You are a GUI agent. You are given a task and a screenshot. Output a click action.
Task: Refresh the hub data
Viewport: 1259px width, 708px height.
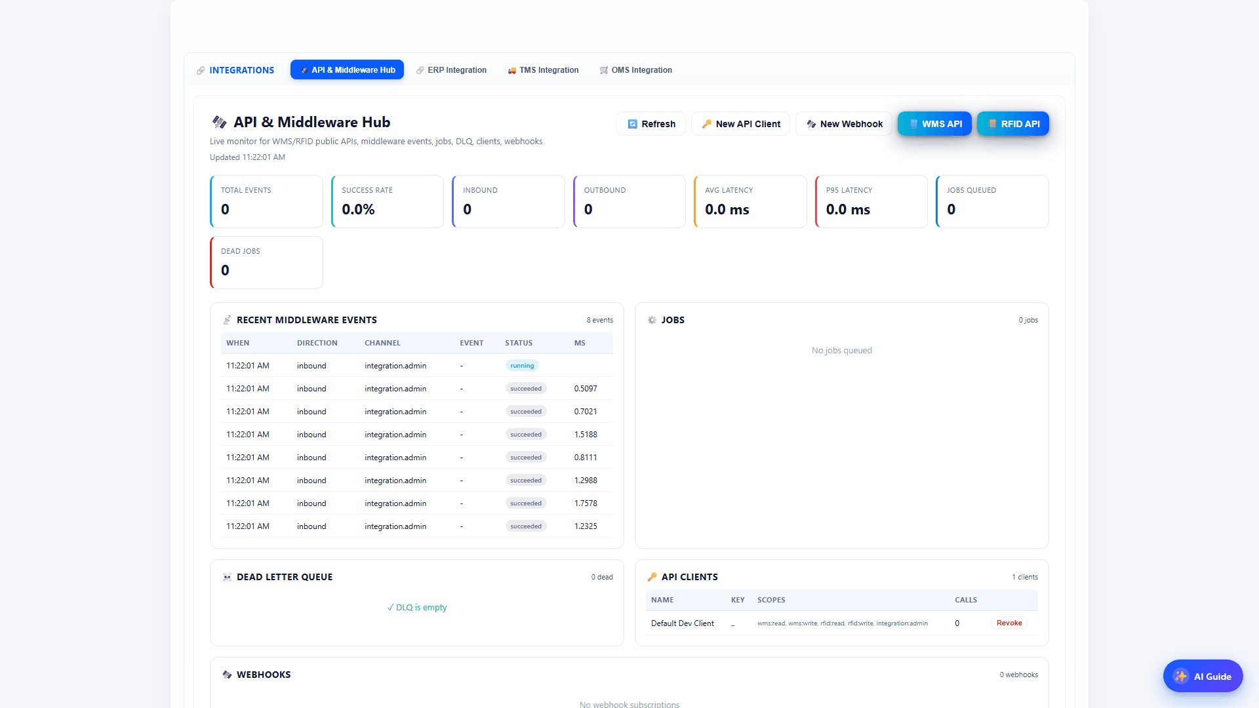(651, 124)
